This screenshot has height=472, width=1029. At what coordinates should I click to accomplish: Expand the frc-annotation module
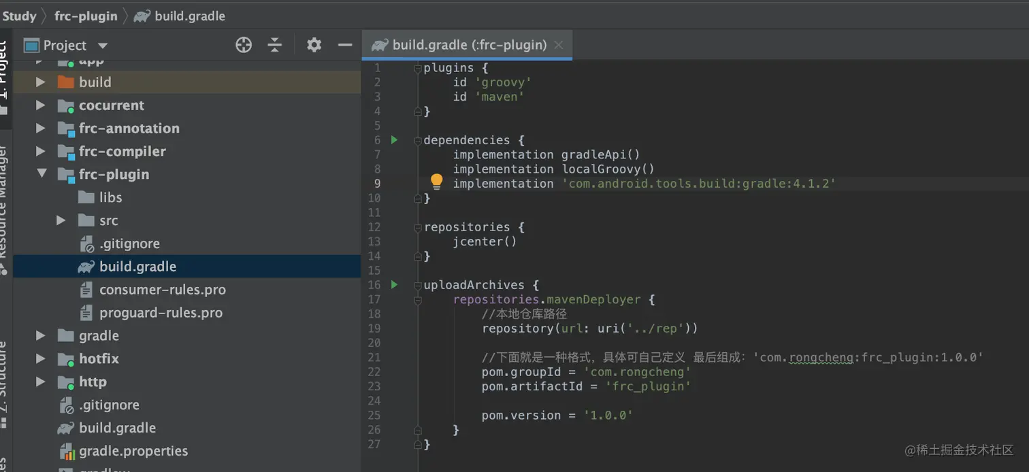[x=41, y=129]
